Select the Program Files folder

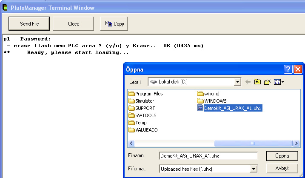(145, 94)
